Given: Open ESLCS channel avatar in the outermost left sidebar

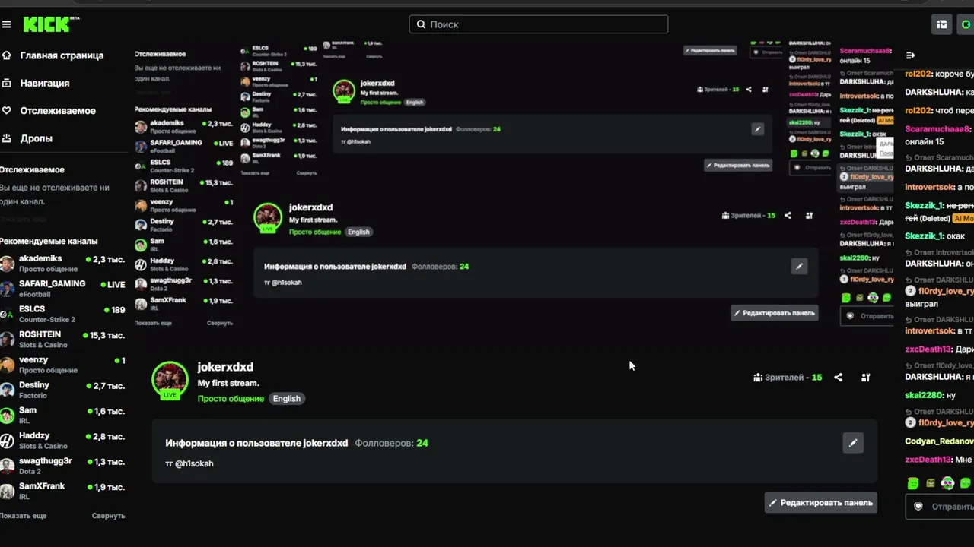Looking at the screenshot, I should pyautogui.click(x=7, y=314).
